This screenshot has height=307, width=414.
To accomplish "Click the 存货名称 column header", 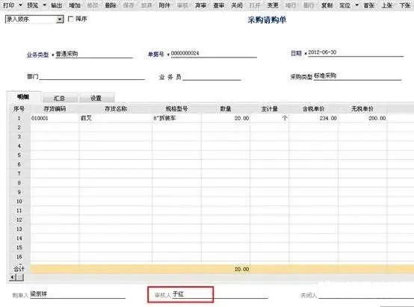I will 116,109.
